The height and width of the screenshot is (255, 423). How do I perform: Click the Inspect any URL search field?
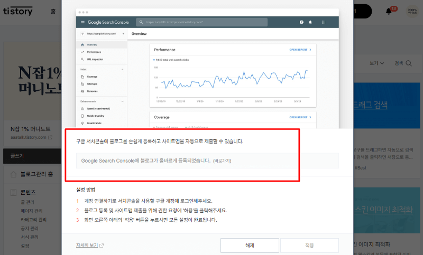(202, 22)
